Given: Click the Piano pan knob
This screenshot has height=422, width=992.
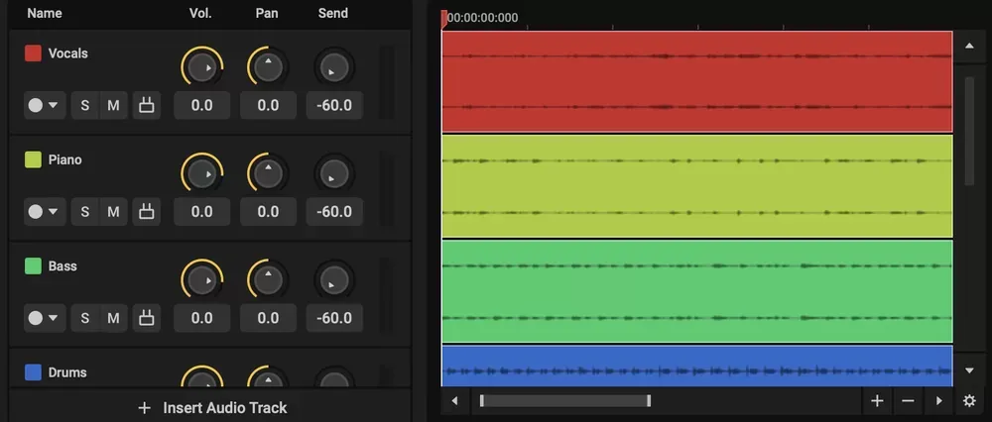Looking at the screenshot, I should coord(268,172).
